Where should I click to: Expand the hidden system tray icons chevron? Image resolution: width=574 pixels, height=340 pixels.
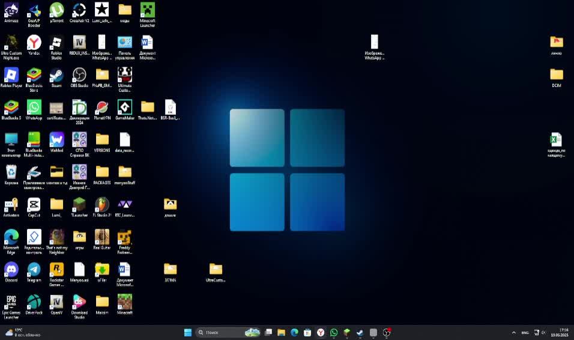[x=513, y=333]
